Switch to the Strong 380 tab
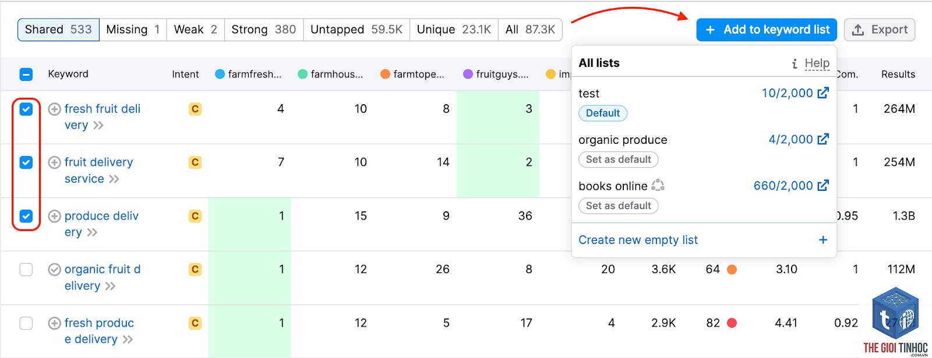932x358 pixels. coord(264,30)
